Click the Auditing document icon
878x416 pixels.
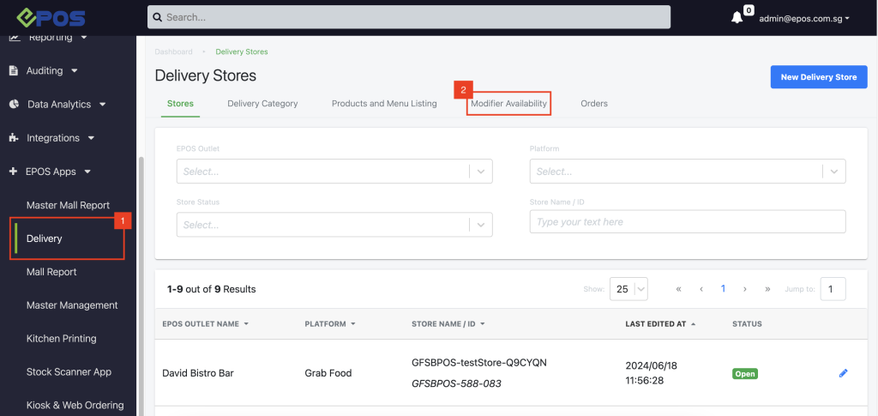[14, 70]
